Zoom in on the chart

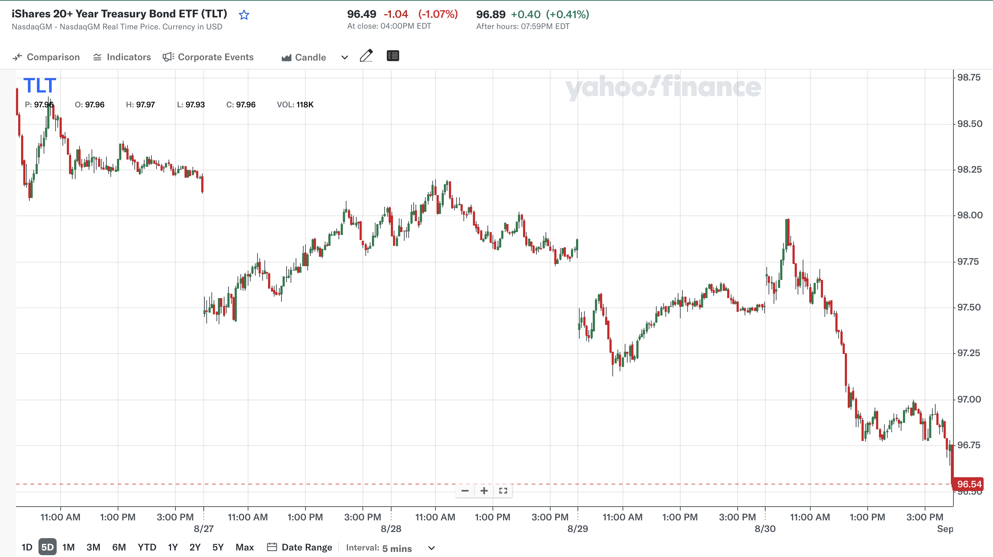coord(484,491)
